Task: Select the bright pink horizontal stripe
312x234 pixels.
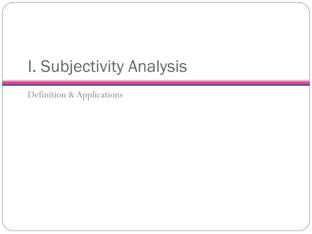Action: (x=156, y=83)
